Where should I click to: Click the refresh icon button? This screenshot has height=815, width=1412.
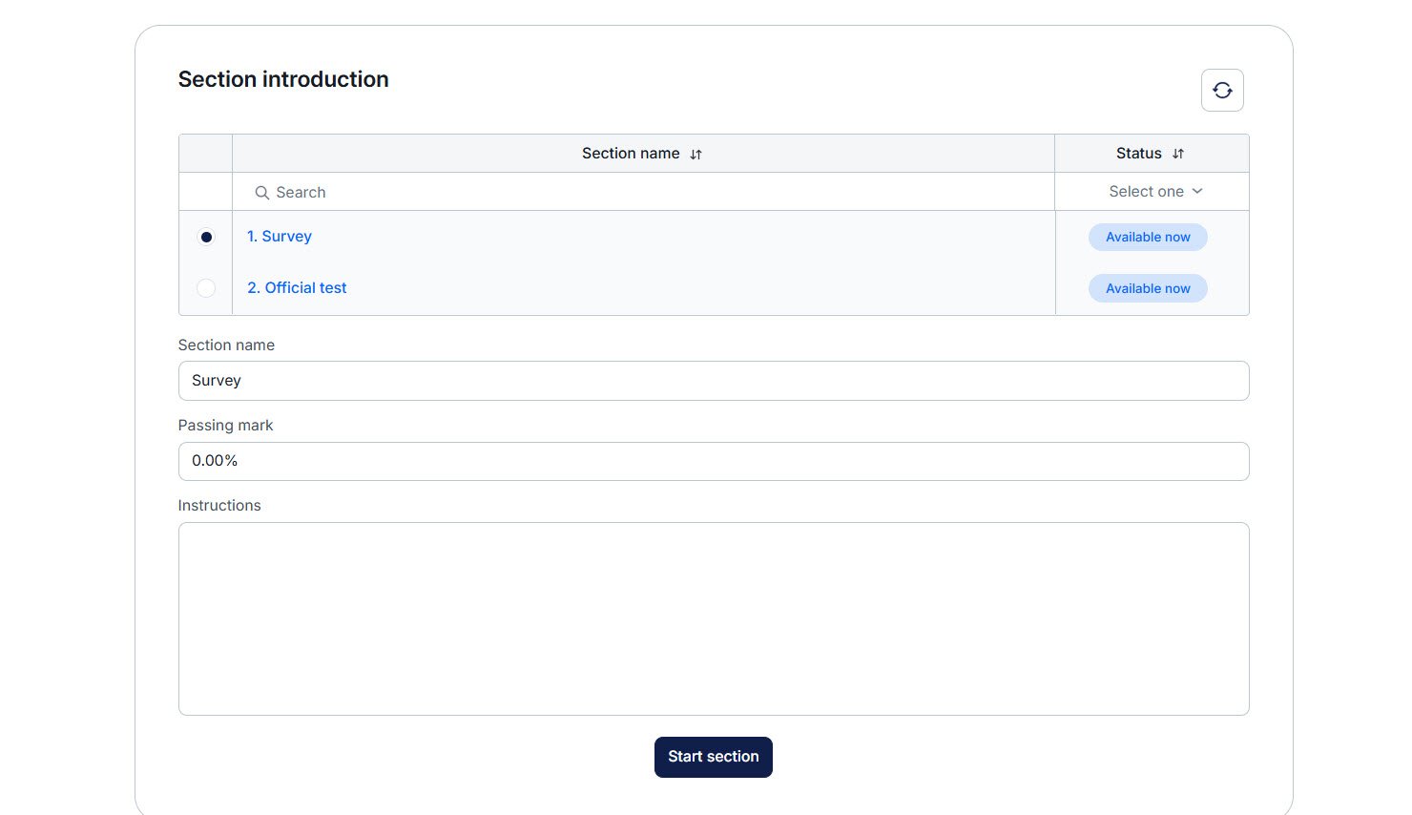[1221, 91]
